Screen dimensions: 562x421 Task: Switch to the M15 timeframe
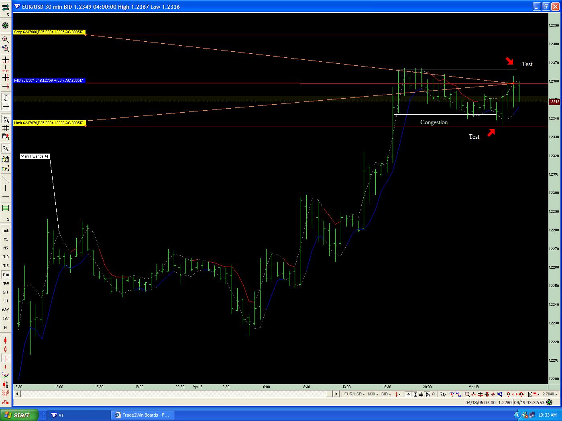[x=6, y=266]
